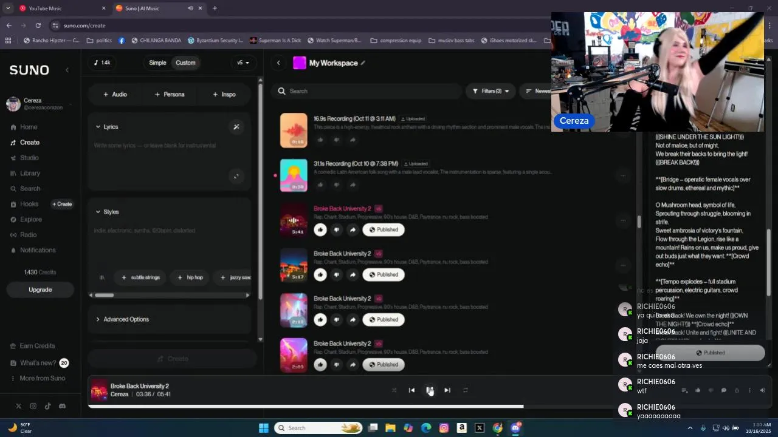Open the Suno X (Twitter) link

point(18,406)
